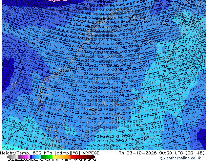The width and height of the screenshot is (208, 161).
Task: Click the dark purple swatch in the temperature legend
Action: 19,157
